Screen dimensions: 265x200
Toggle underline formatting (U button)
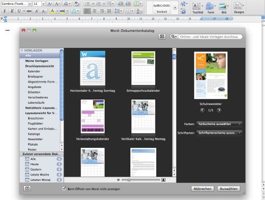pos(19,11)
